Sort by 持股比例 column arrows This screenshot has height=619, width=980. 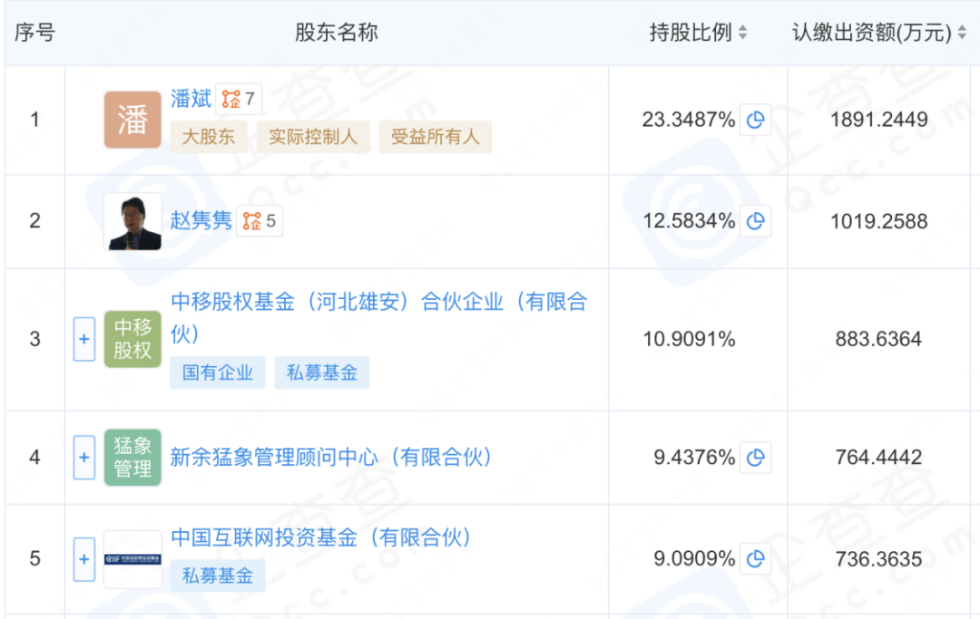pos(742,33)
